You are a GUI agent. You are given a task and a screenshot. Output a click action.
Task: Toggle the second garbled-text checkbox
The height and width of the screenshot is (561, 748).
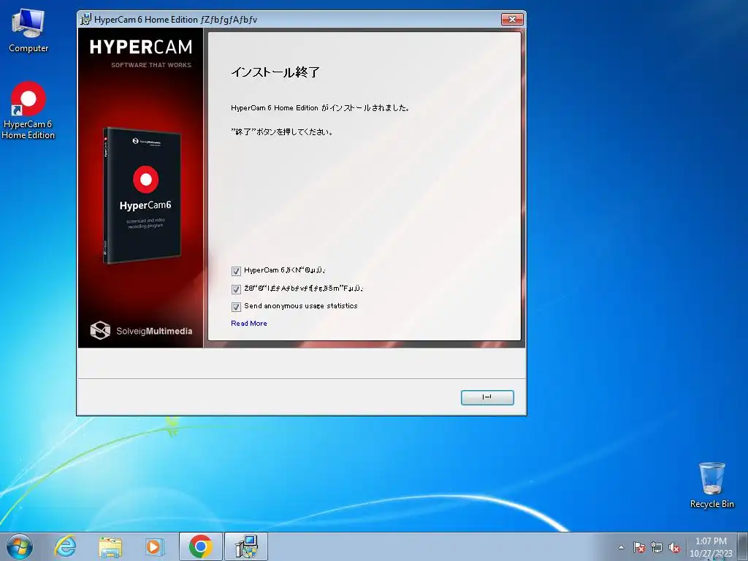point(236,289)
